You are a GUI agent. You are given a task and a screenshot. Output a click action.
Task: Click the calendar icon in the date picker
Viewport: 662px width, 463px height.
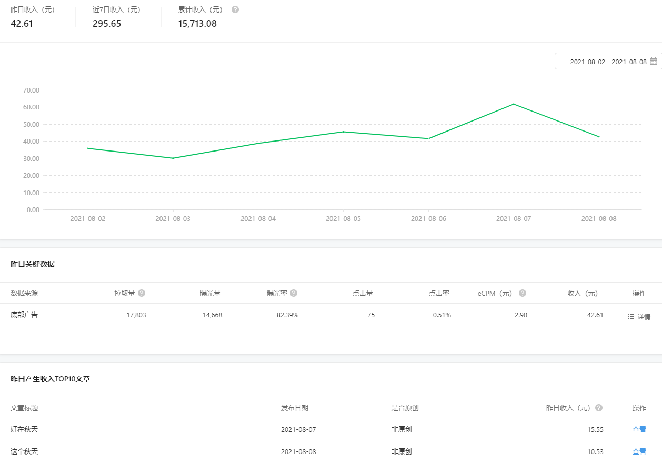point(654,61)
